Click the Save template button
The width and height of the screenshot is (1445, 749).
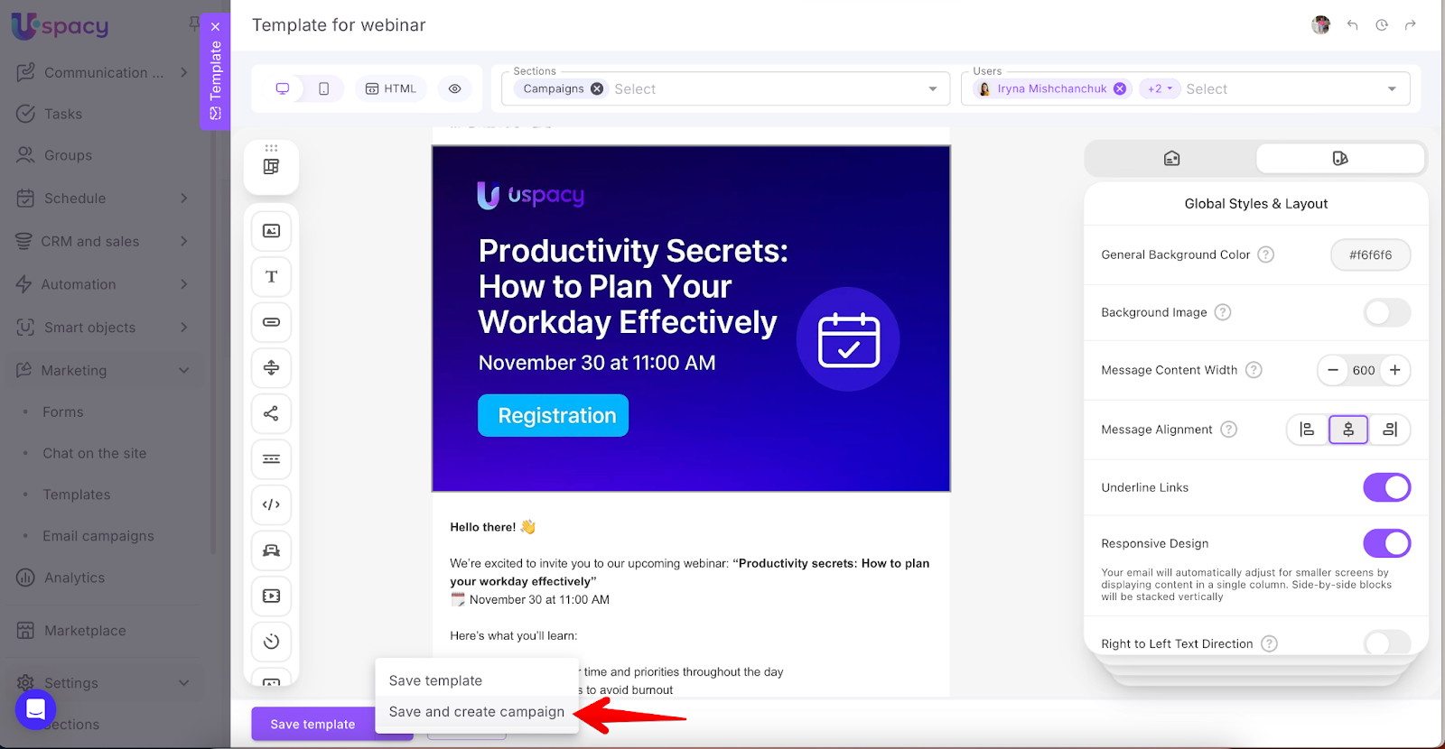pos(312,724)
